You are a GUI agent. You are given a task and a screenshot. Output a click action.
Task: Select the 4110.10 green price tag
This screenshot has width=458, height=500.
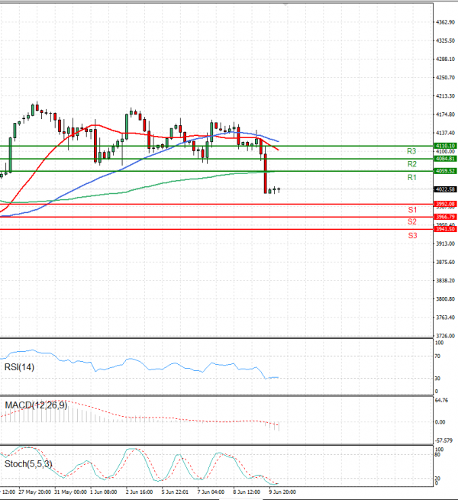point(446,145)
